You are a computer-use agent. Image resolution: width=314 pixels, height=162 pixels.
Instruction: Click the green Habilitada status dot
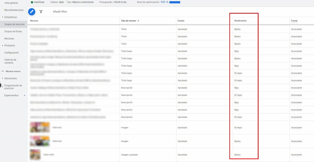[x=31, y=2]
